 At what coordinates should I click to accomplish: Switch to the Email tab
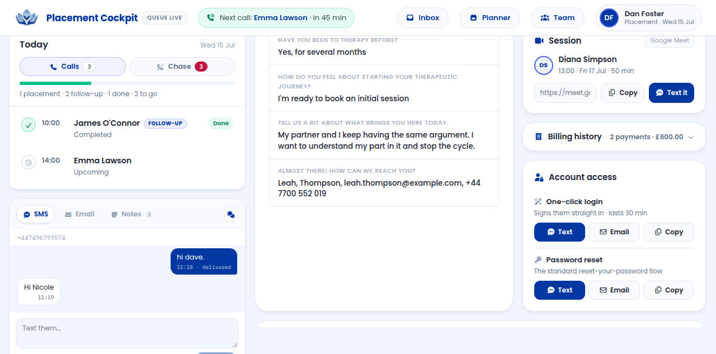tap(79, 214)
